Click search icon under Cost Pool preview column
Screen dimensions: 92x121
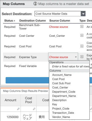(x=34, y=109)
